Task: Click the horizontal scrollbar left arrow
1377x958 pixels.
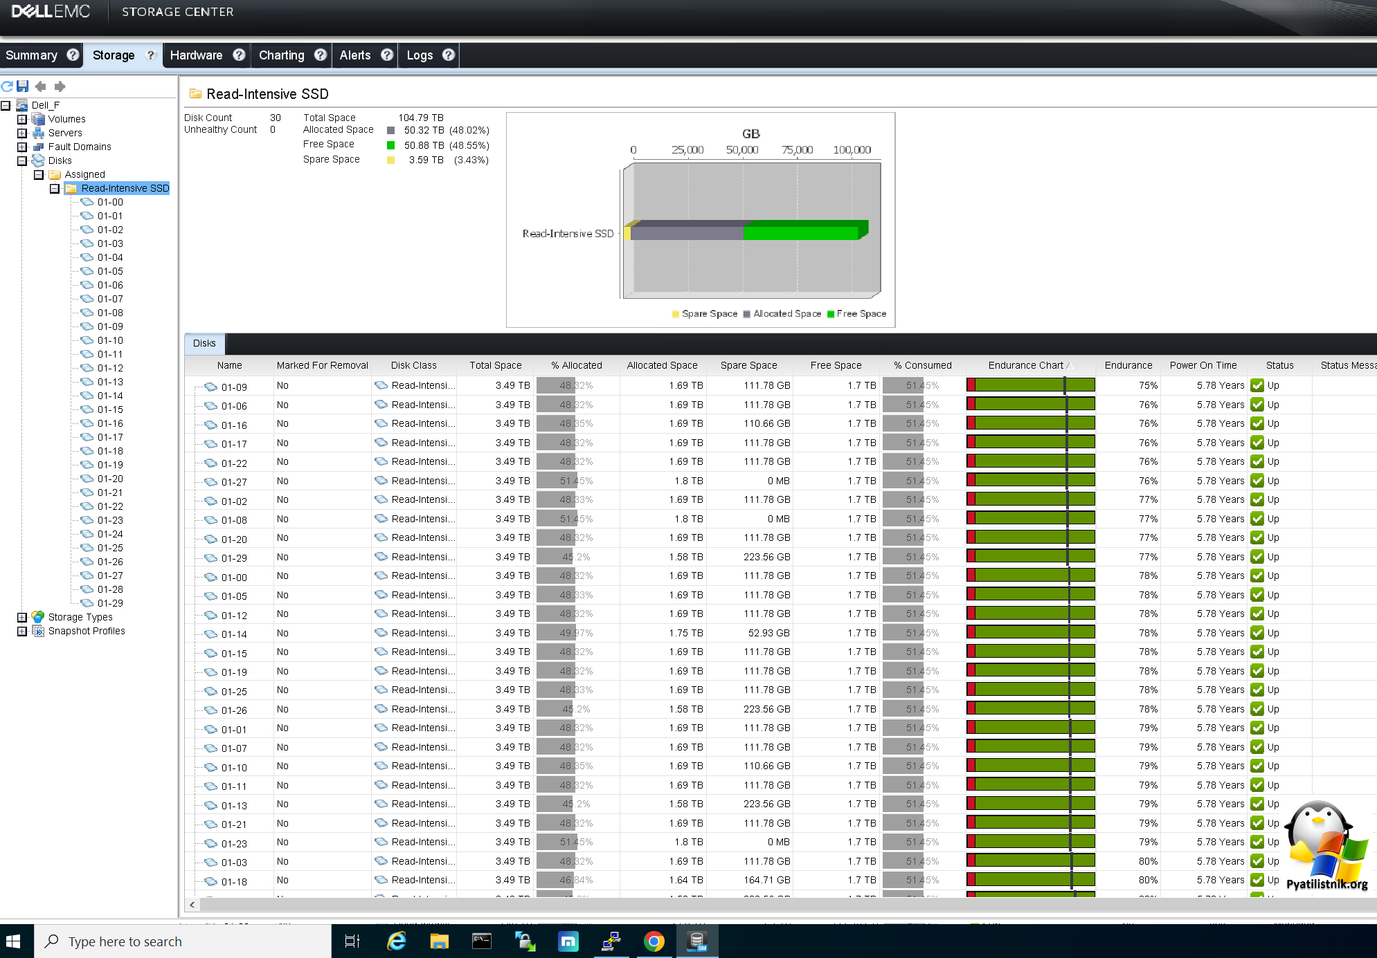Action: 192,904
